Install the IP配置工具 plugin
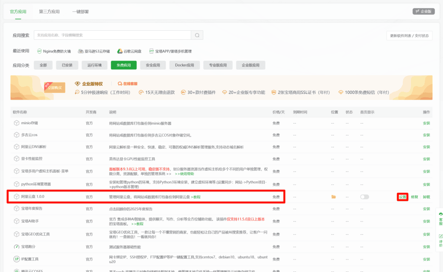Image resolution: width=443 pixels, height=272 pixels. [426, 259]
